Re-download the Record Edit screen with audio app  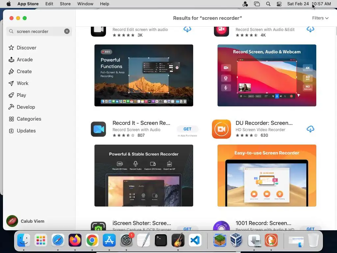187,29
